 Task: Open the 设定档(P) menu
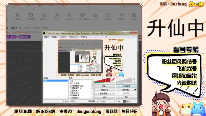pos(63,37)
